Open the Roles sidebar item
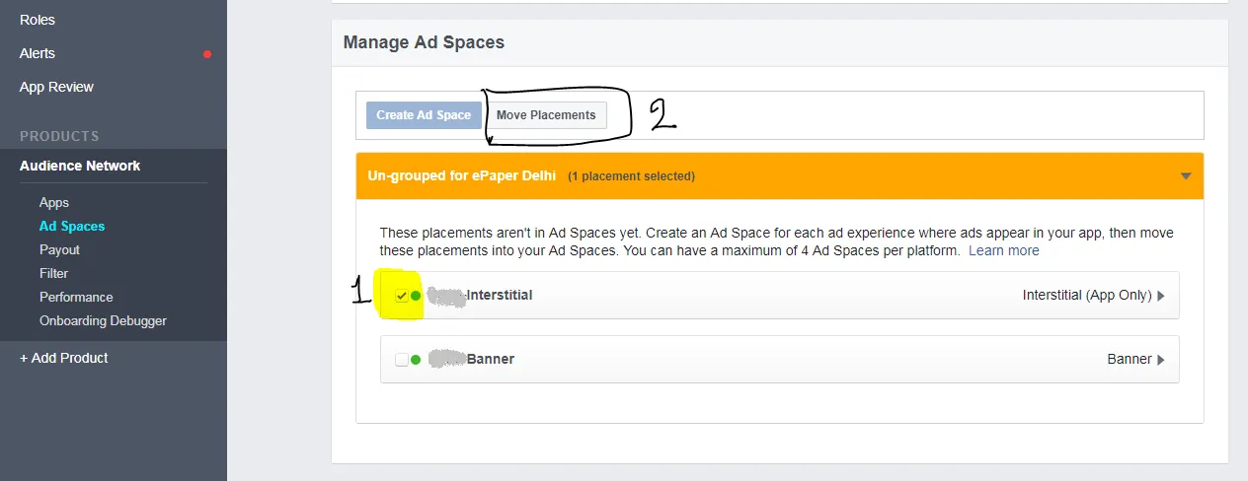The height and width of the screenshot is (481, 1248). 38,20
